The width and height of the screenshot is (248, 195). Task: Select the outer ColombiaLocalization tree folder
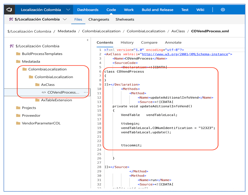coord(47,69)
